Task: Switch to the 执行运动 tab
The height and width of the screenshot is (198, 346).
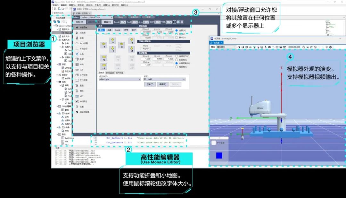Action: point(111,73)
